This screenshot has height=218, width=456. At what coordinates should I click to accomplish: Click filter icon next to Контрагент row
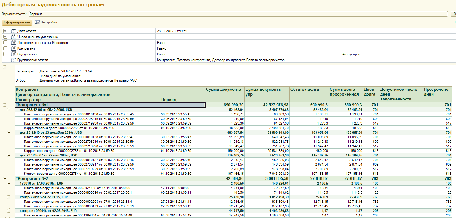pyautogui.click(x=13, y=48)
